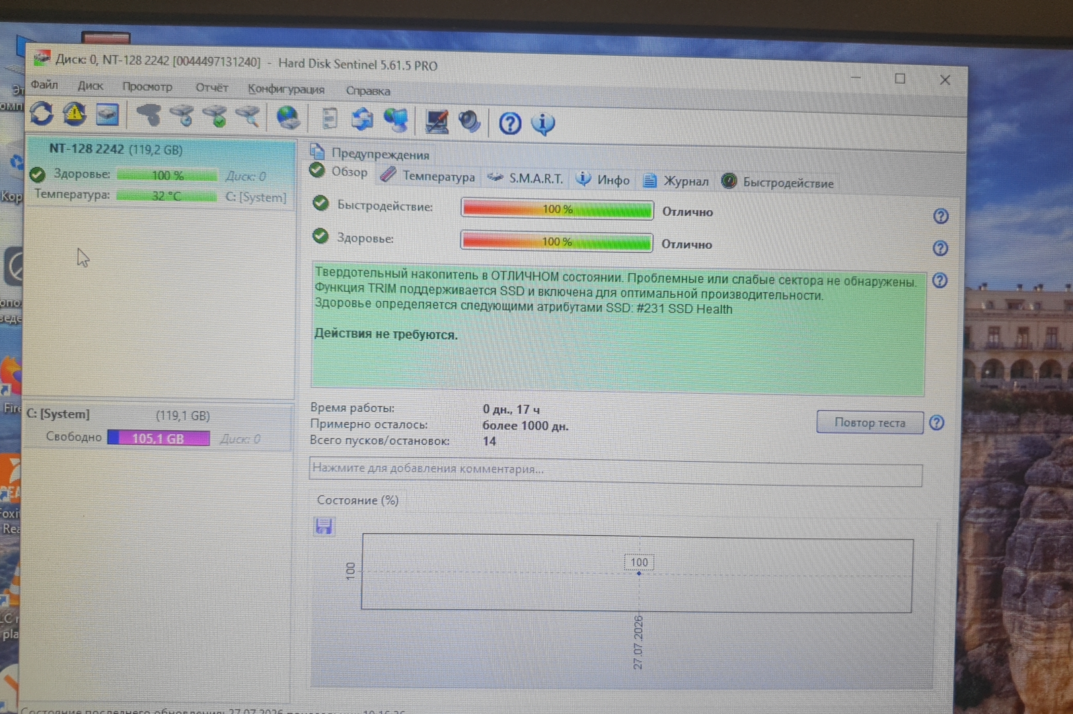Open the Предупреждения tab
1073x714 pixels.
(x=370, y=153)
